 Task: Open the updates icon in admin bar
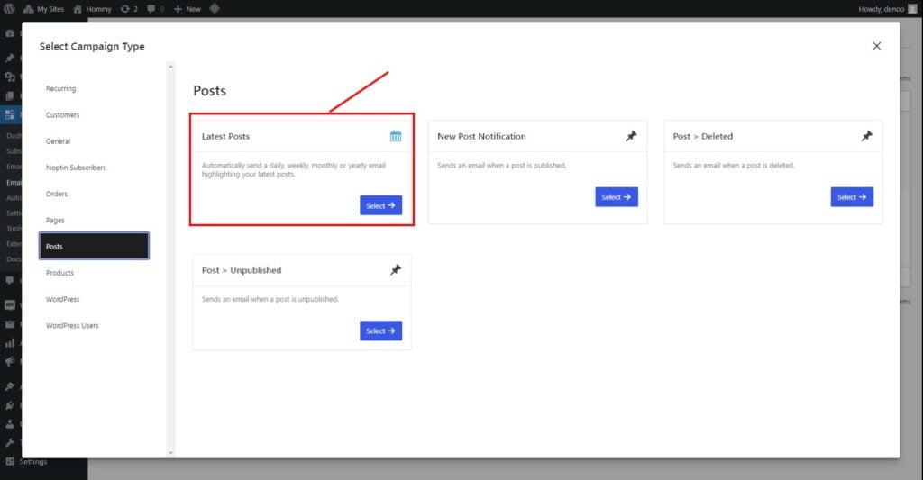129,8
